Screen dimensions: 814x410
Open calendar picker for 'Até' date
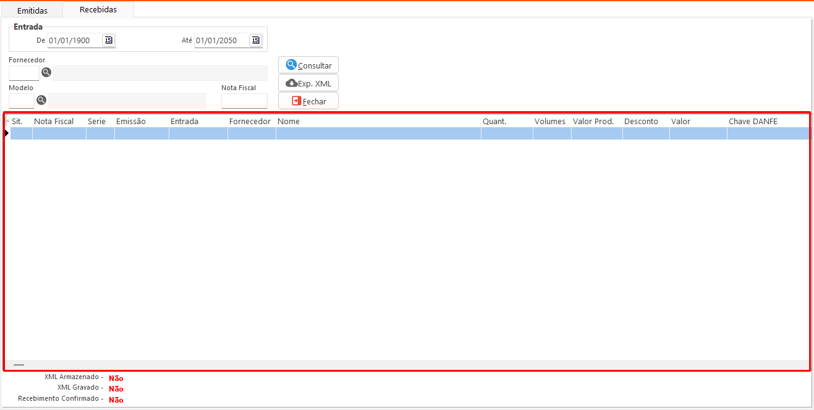tap(255, 41)
